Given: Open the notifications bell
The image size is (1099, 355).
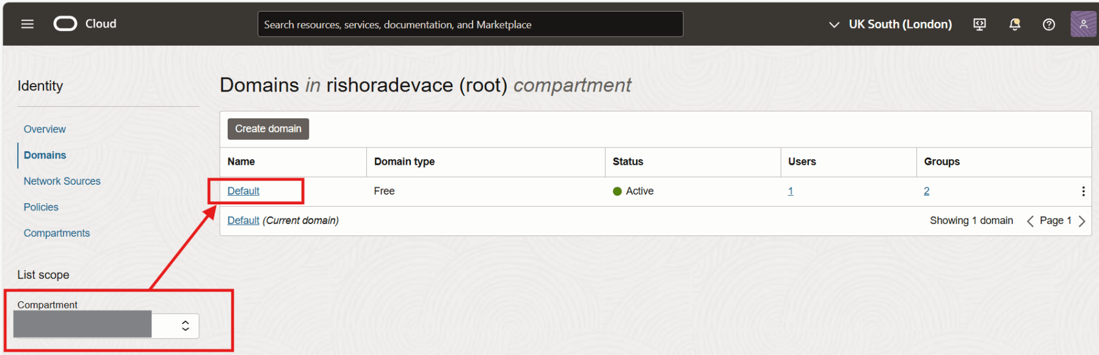Looking at the screenshot, I should point(1014,24).
